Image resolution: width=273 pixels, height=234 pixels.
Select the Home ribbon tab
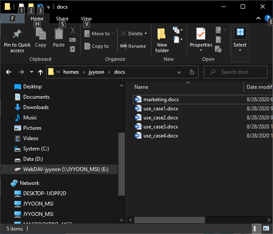tap(37, 19)
